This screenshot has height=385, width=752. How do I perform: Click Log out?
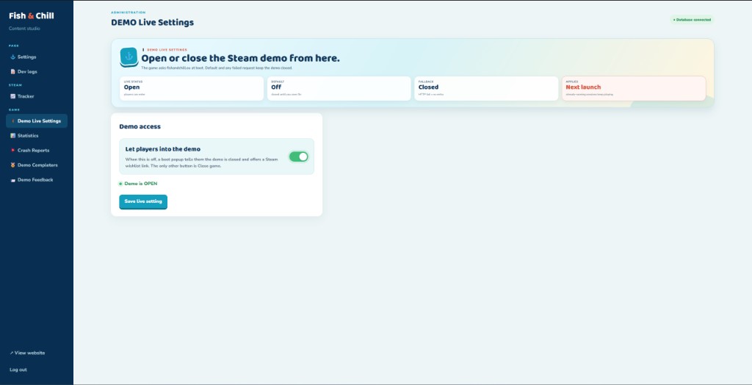pos(18,370)
